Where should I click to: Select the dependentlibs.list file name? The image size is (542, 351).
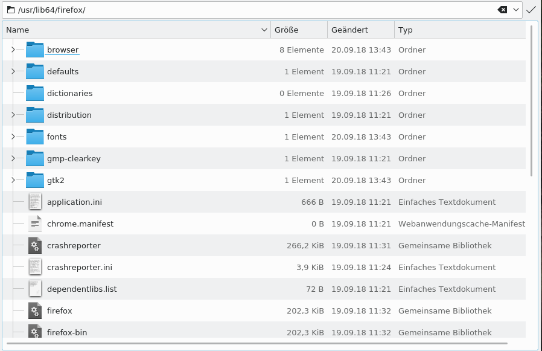[82, 289]
